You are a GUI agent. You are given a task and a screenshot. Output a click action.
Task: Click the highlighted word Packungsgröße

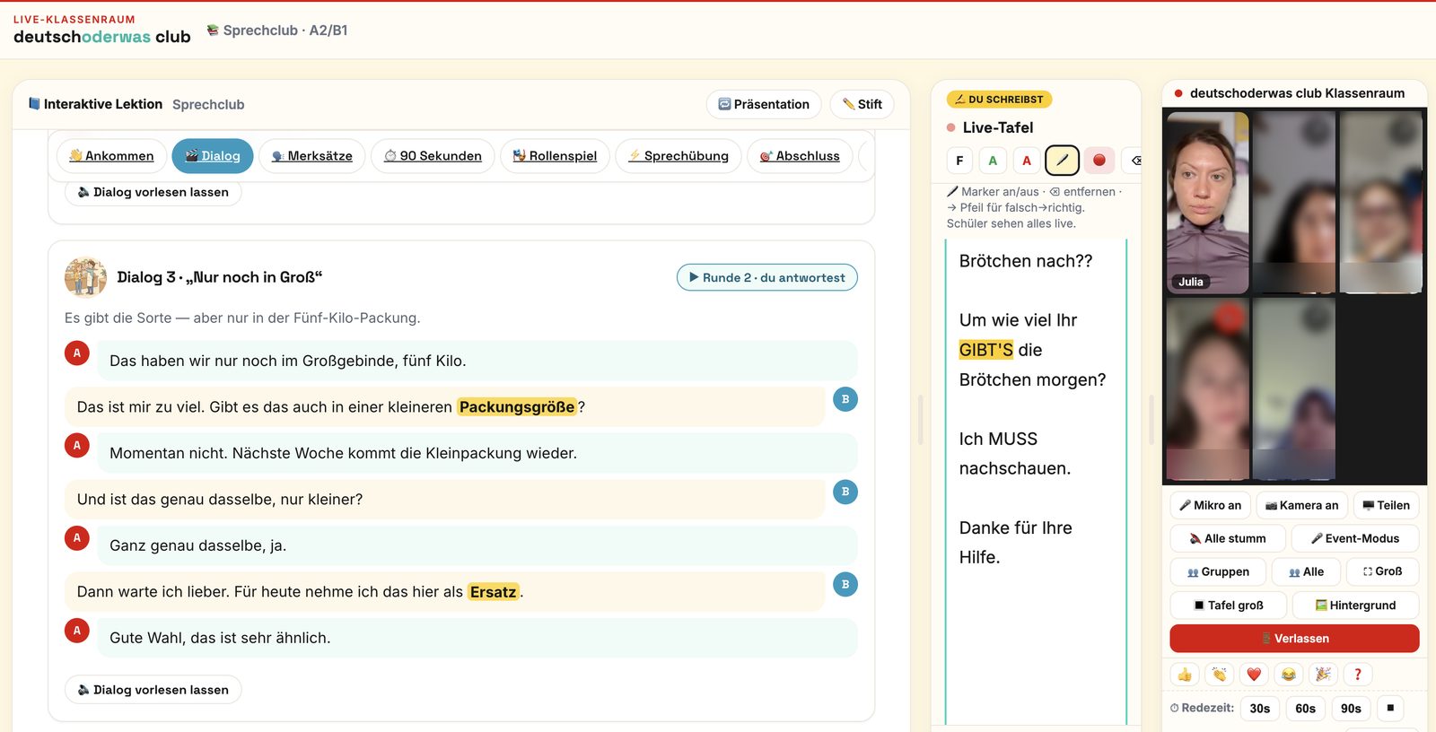(x=517, y=407)
